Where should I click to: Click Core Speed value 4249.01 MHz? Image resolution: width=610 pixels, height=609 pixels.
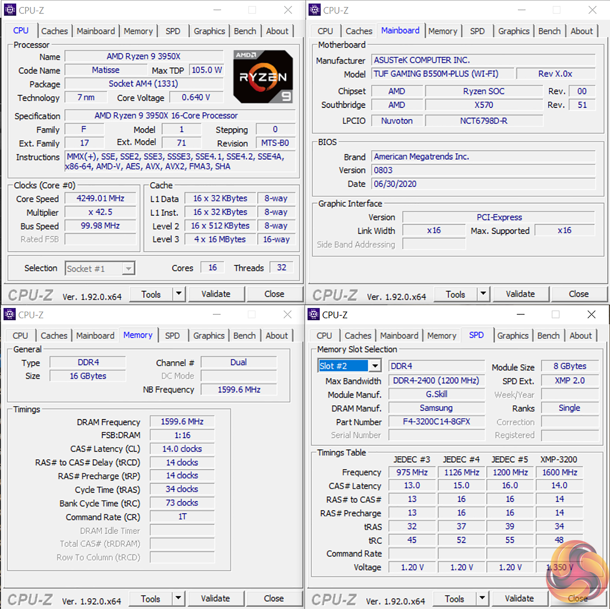pyautogui.click(x=101, y=198)
